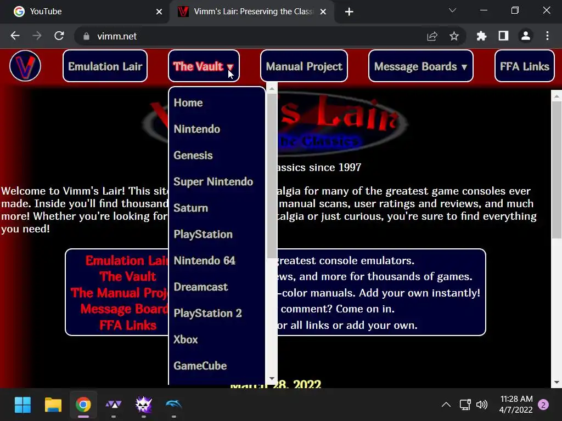Click the Vault menu scrollbar up arrow
The width and height of the screenshot is (562, 421).
click(272, 88)
